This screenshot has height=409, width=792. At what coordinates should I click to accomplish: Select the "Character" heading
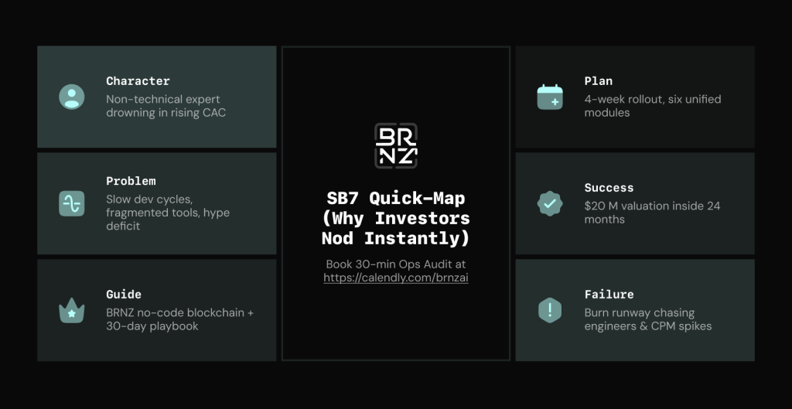click(x=138, y=80)
